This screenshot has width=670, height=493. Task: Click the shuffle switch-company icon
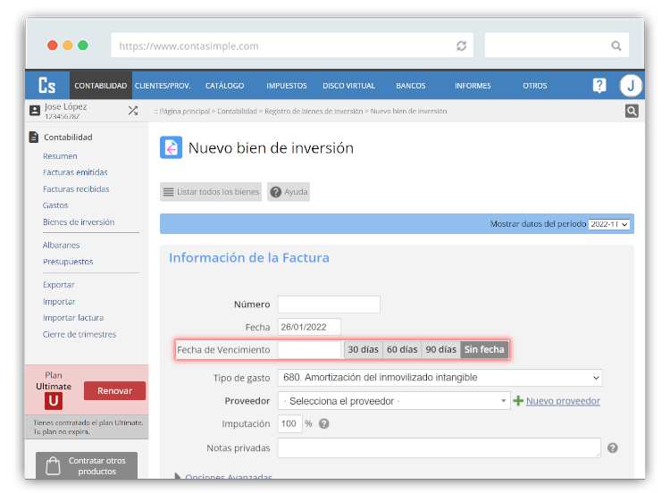133,111
